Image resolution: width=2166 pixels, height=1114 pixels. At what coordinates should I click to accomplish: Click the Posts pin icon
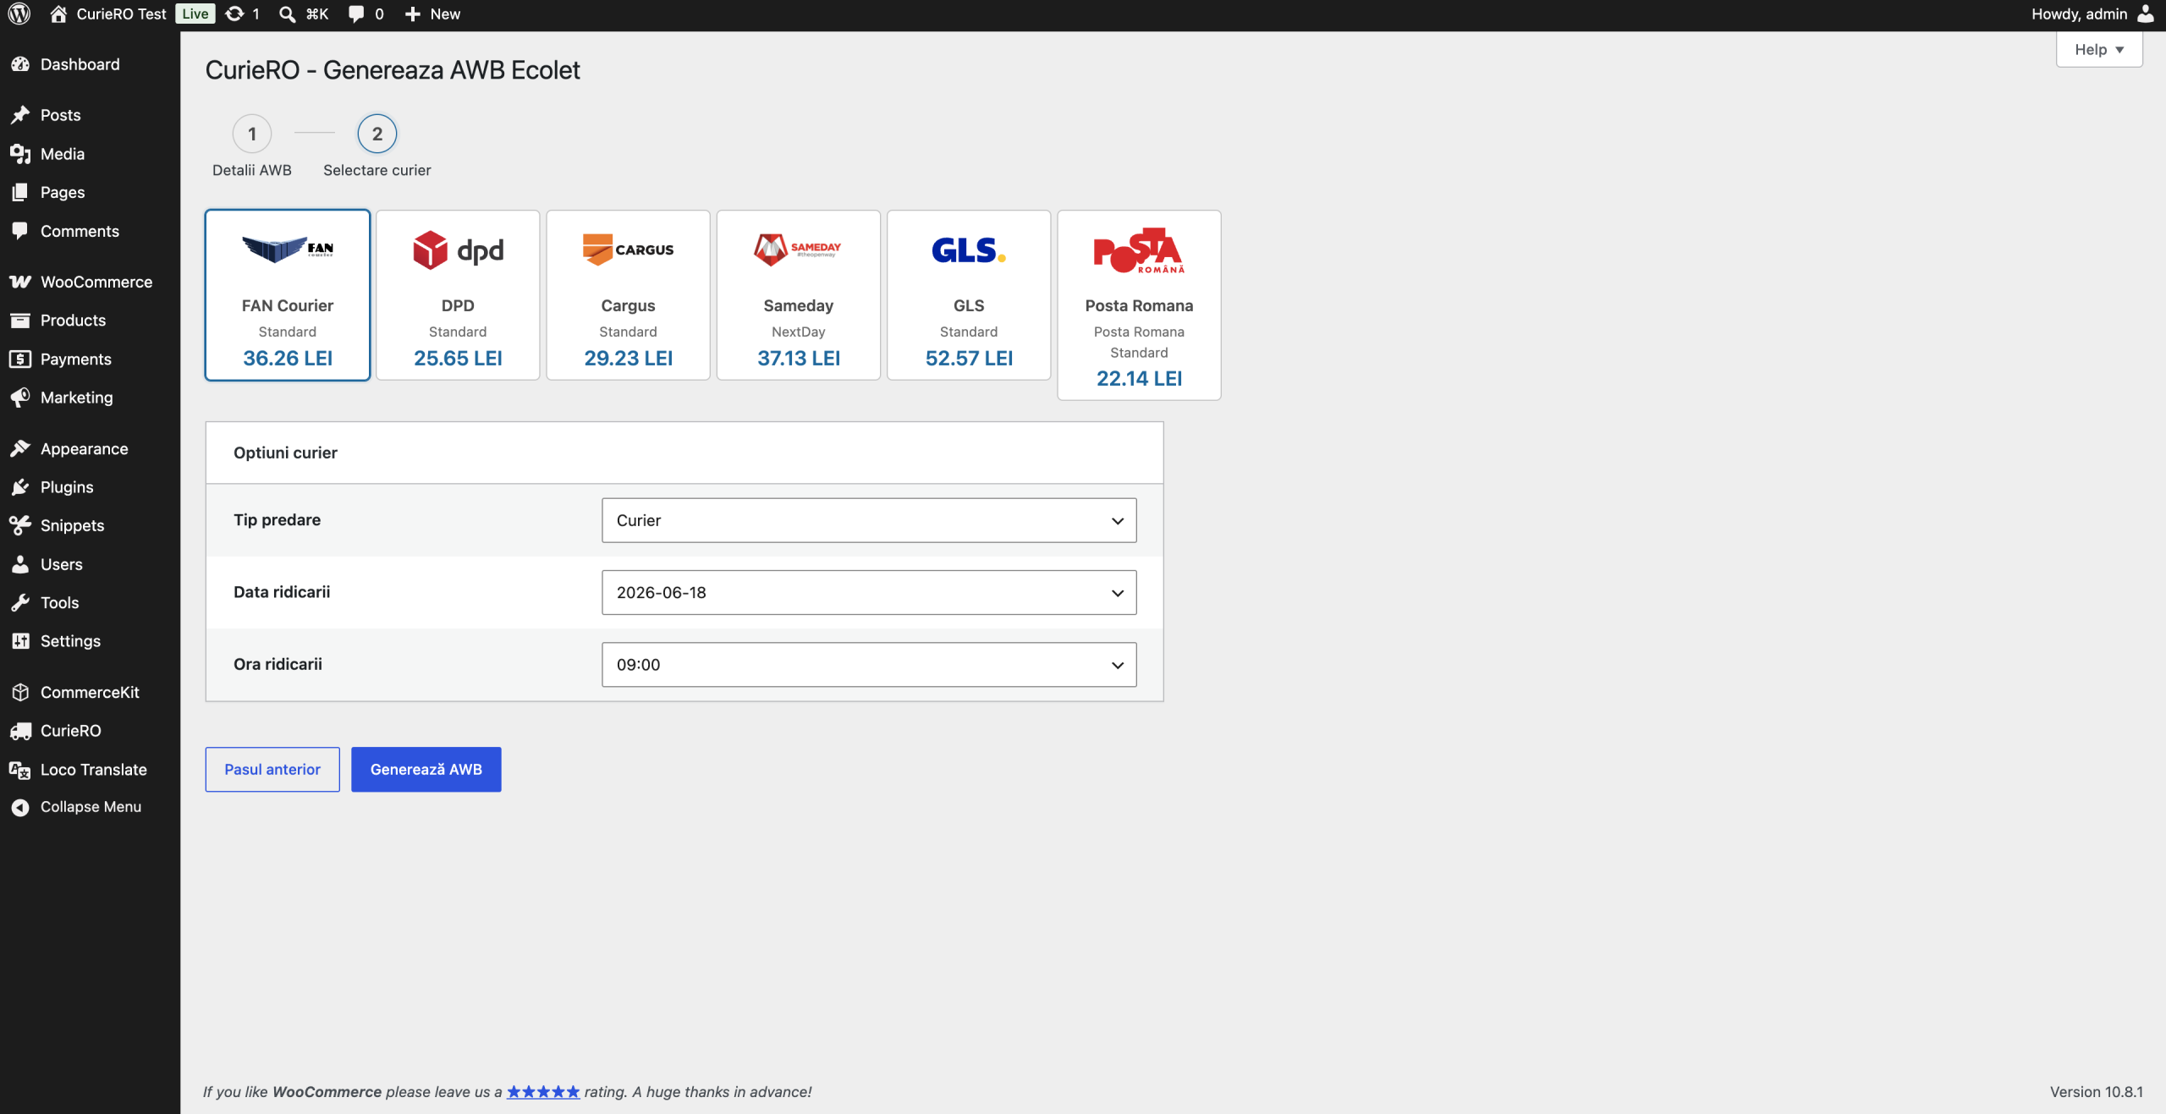(x=20, y=115)
